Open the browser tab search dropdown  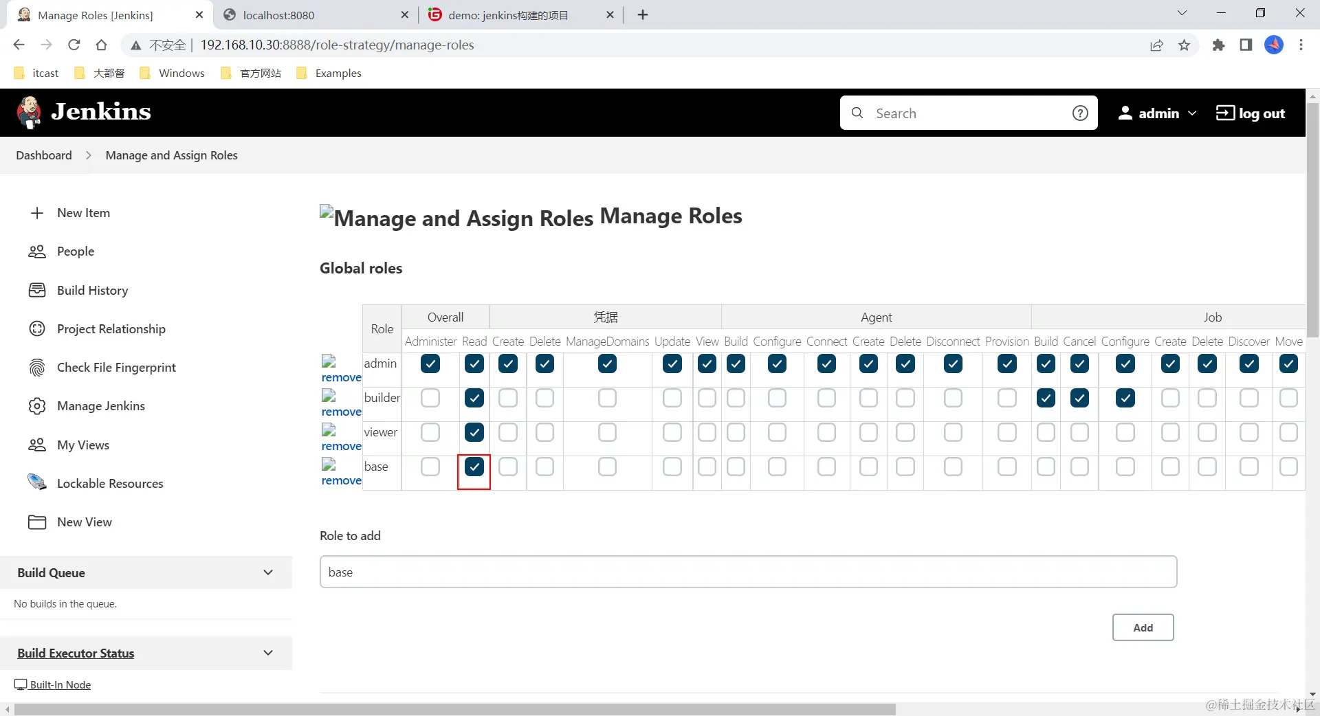click(1182, 13)
